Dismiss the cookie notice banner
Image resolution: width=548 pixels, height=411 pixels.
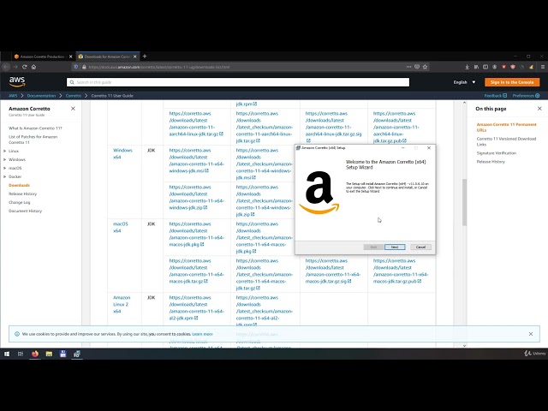(531, 334)
